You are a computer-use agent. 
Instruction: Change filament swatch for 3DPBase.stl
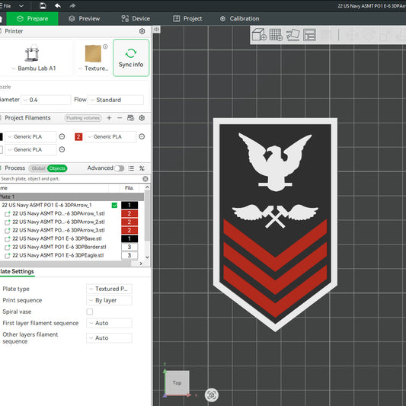coord(129,238)
